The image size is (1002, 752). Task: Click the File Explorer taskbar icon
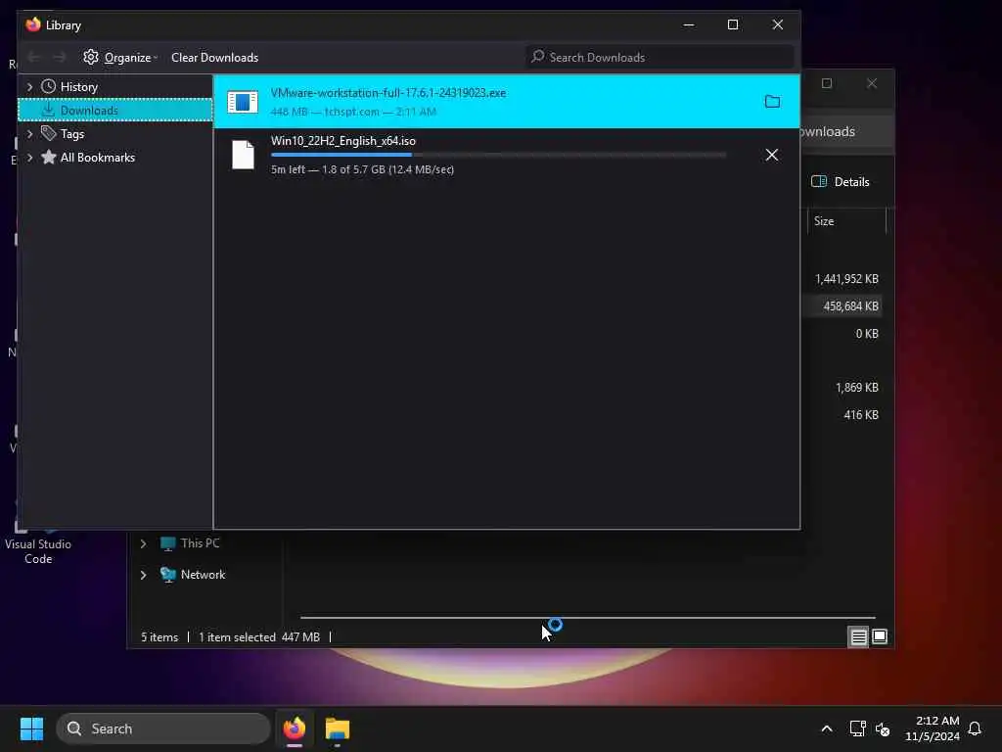pos(338,728)
